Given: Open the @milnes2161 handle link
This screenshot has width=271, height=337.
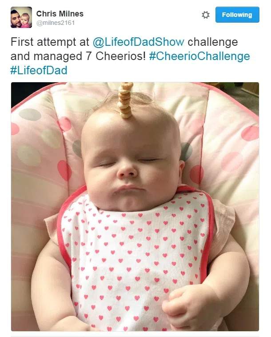Looking at the screenshot, I should pos(56,23).
